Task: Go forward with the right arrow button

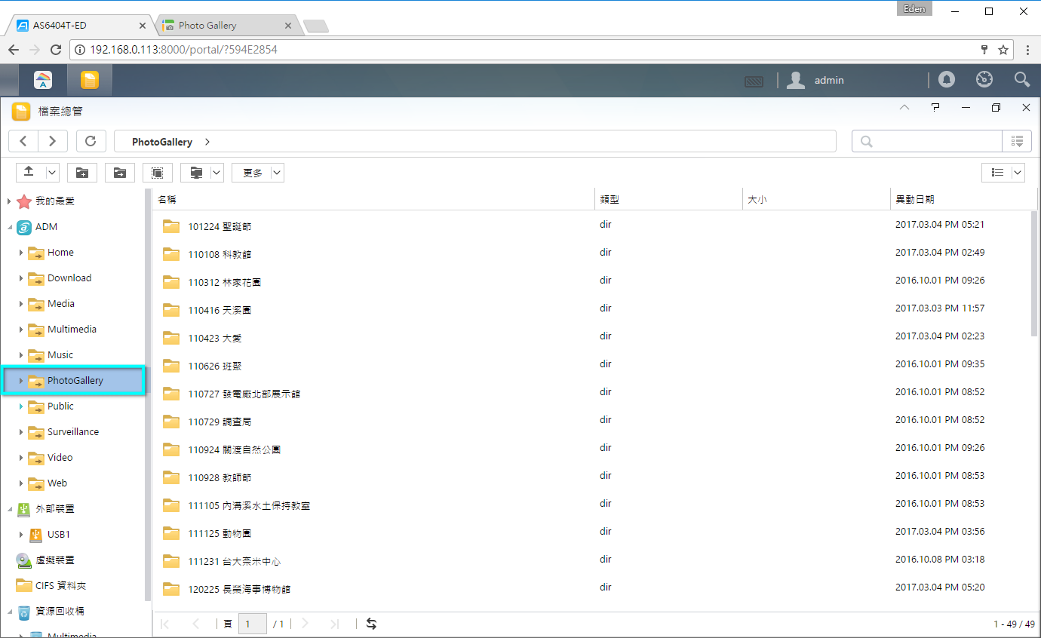Action: 52,141
